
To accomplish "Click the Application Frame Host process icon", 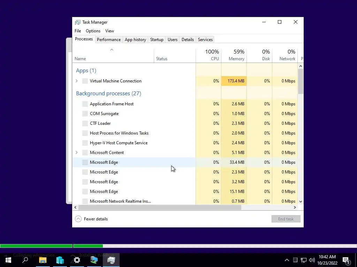I will [85, 104].
